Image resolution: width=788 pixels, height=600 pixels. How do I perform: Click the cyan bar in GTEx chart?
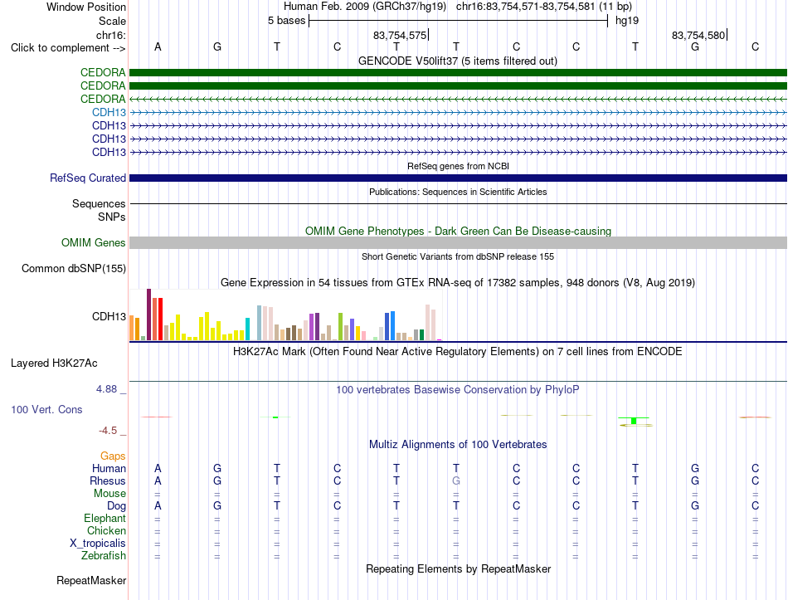pyautogui.click(x=247, y=329)
